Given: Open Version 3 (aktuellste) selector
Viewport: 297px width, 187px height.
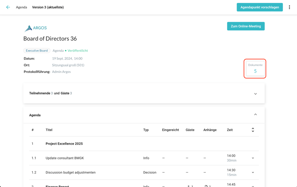Looking at the screenshot, I should pyautogui.click(x=48, y=7).
